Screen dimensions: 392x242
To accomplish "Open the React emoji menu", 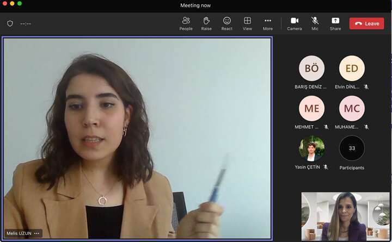I will point(226,23).
